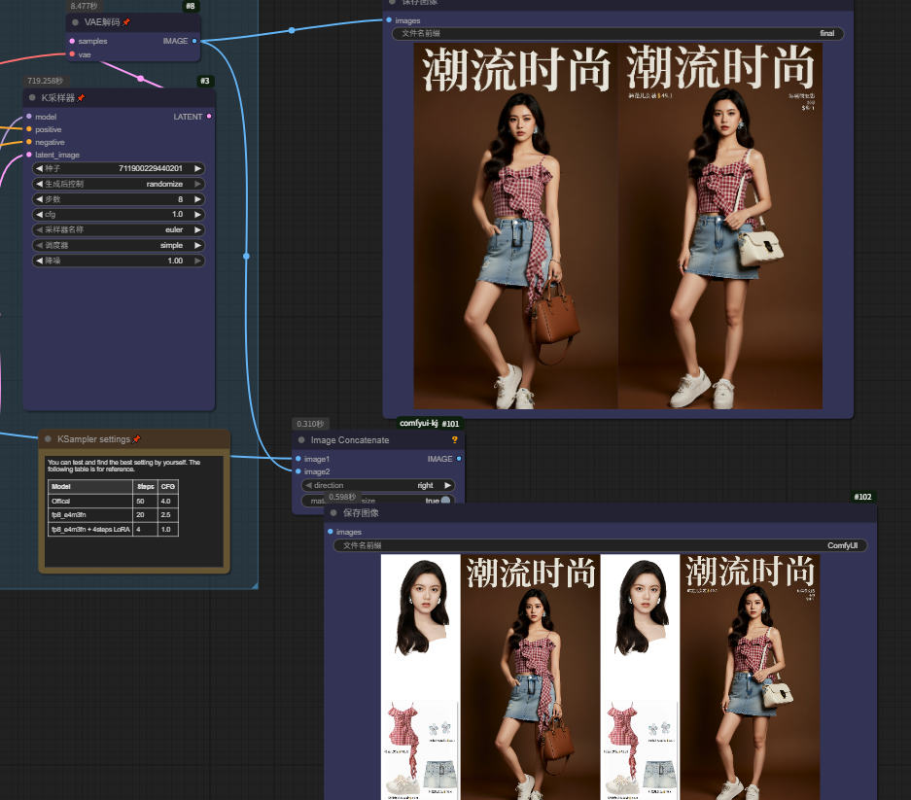Increase 步数 with its right arrow
The image size is (911, 800).
click(198, 199)
